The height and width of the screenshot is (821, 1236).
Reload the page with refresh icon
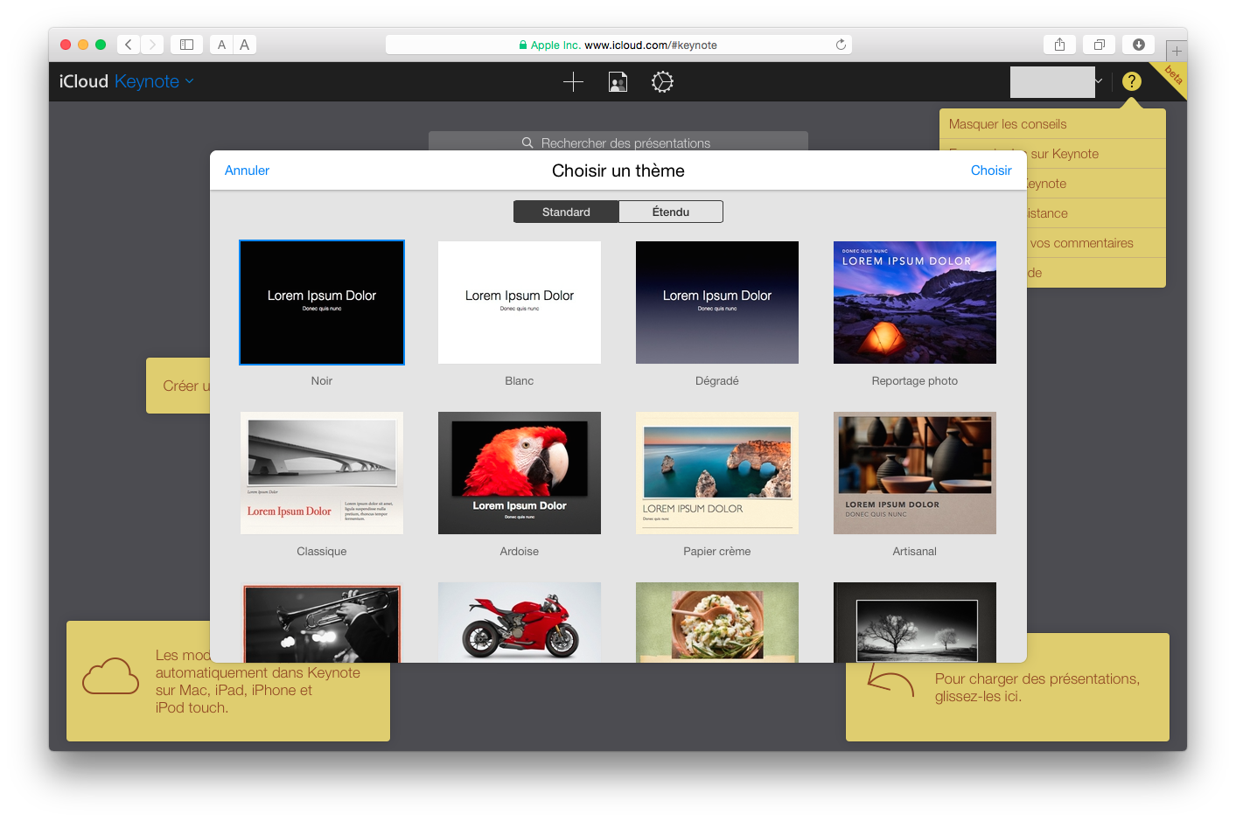point(841,45)
